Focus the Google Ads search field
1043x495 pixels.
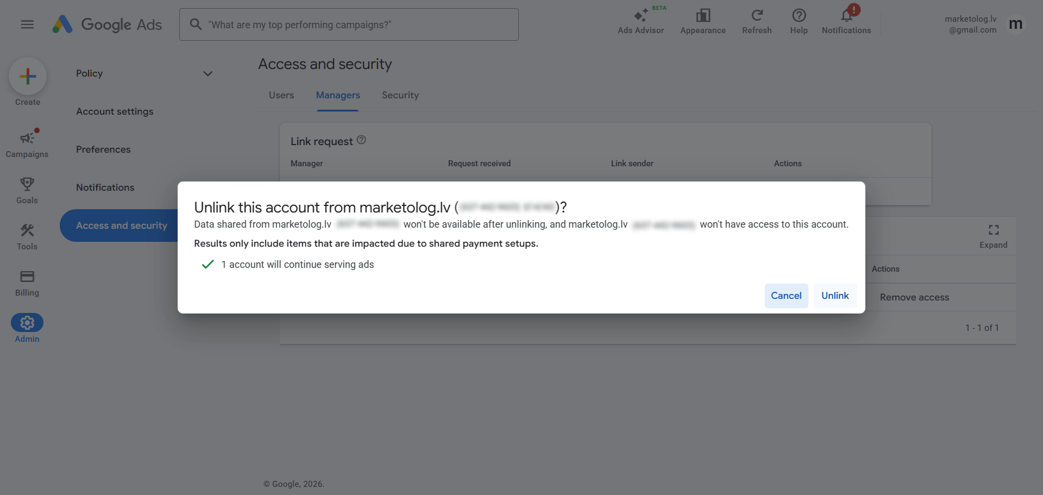click(349, 24)
